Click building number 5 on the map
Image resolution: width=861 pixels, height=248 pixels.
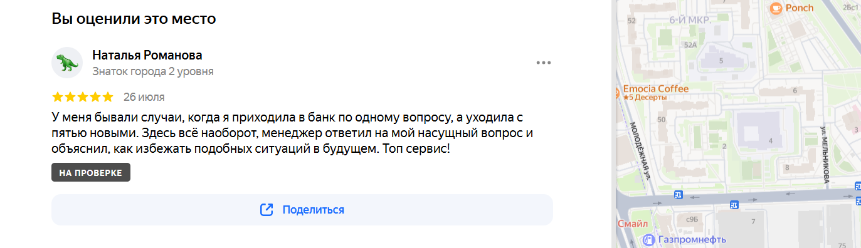click(x=721, y=61)
